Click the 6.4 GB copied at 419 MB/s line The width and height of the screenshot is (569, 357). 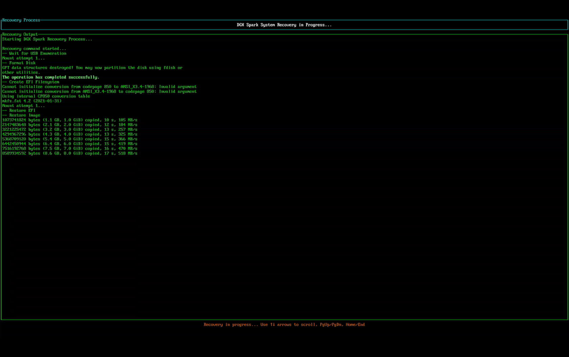coord(69,143)
